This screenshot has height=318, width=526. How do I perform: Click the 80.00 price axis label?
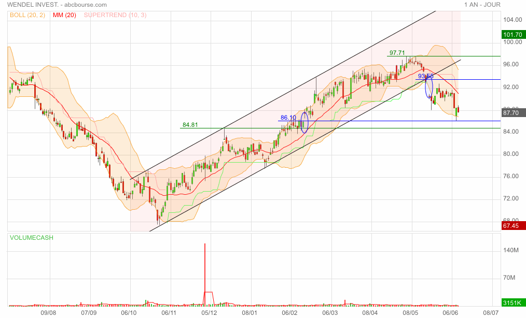click(x=511, y=154)
